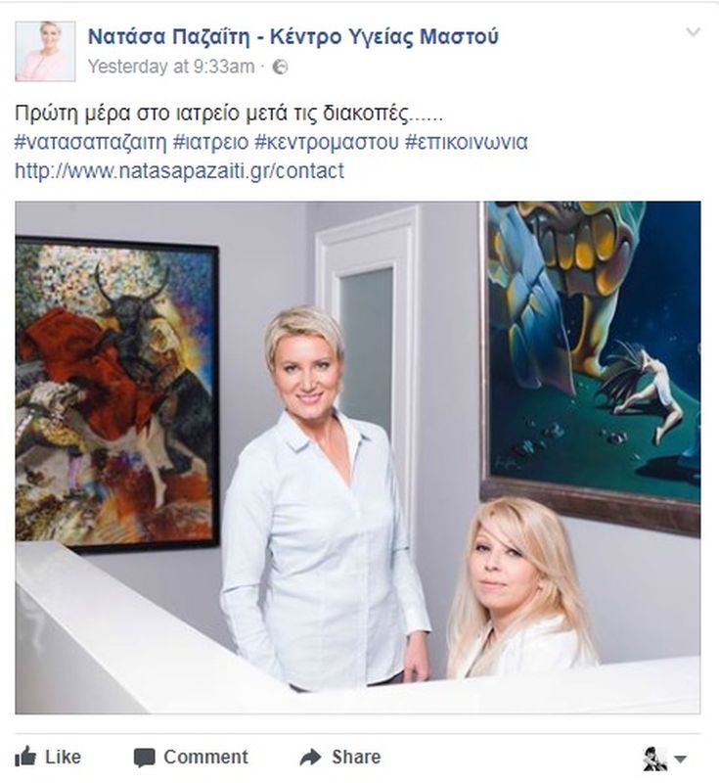The width and height of the screenshot is (719, 783).
Task: Open hashtag #νατασαπαζαιτη
Action: pos(90,142)
